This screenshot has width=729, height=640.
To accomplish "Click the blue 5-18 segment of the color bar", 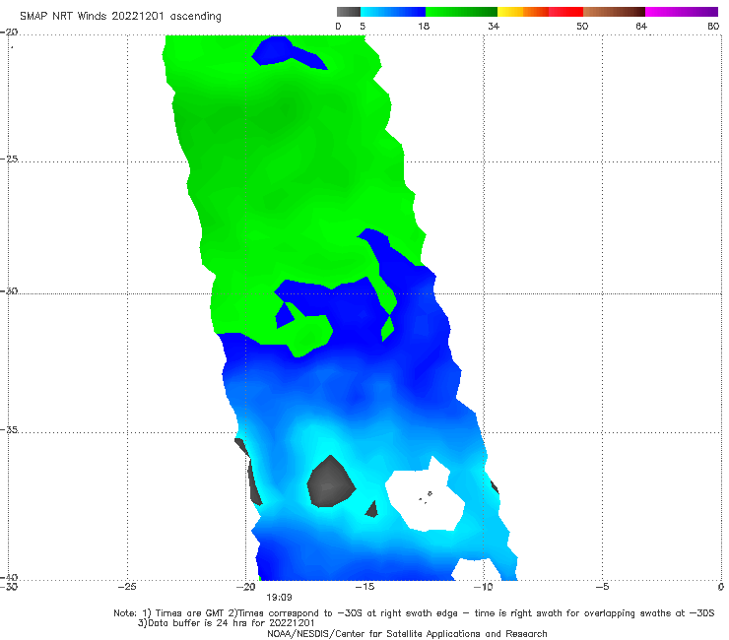I will coord(393,12).
